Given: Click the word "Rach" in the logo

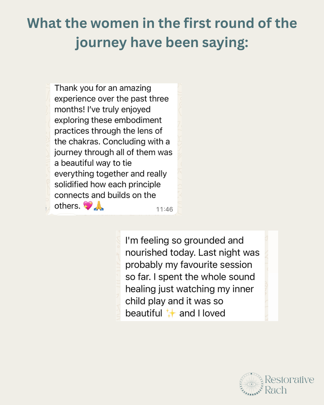Looking at the screenshot, I should pyautogui.click(x=276, y=390).
